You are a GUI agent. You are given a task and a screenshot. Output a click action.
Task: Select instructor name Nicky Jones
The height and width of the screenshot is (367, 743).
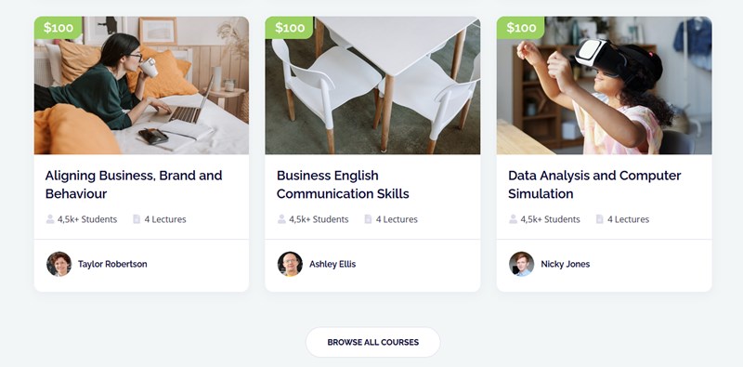[566, 264]
